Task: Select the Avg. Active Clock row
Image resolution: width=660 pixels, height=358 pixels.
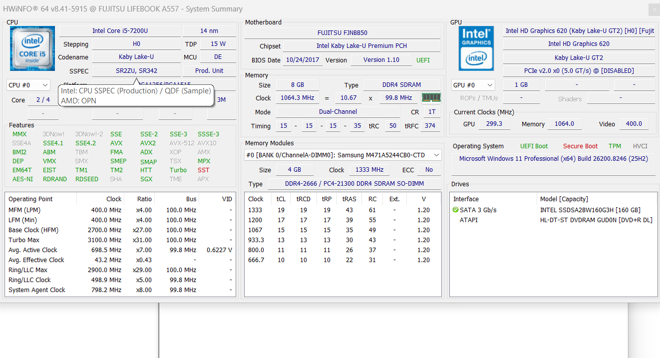Action: pyautogui.click(x=120, y=250)
